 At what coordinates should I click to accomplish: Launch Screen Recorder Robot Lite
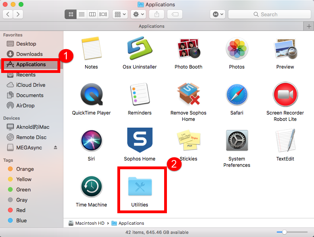point(285,95)
